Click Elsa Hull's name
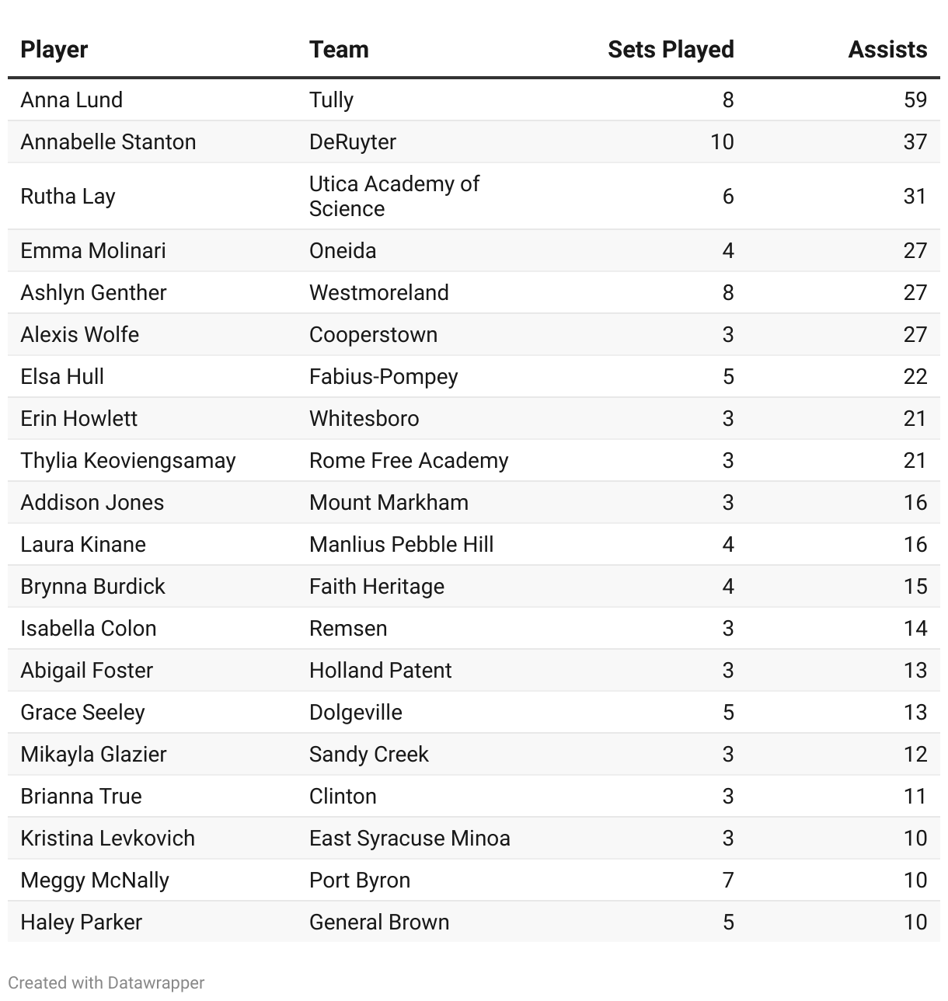 (x=62, y=376)
